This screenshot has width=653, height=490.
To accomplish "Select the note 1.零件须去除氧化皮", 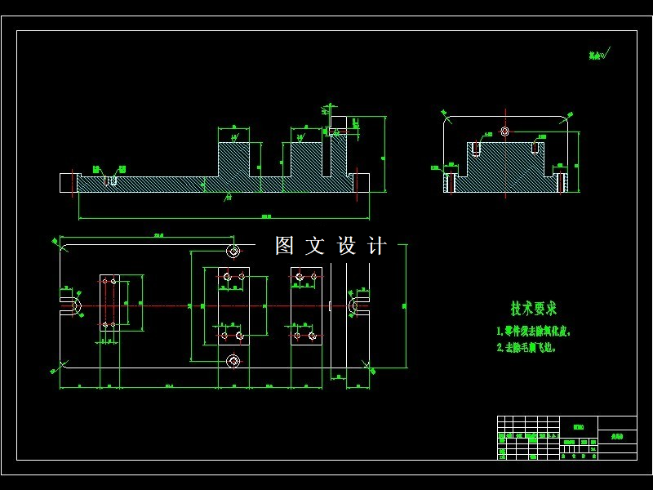I will click(534, 332).
